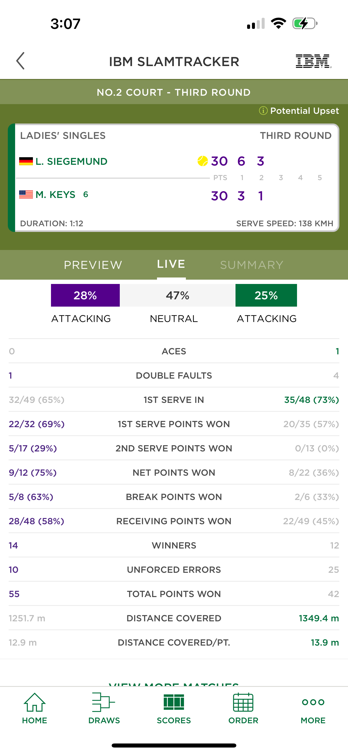The height and width of the screenshot is (754, 348).
Task: Open the Potential Upset info icon
Action: [263, 111]
